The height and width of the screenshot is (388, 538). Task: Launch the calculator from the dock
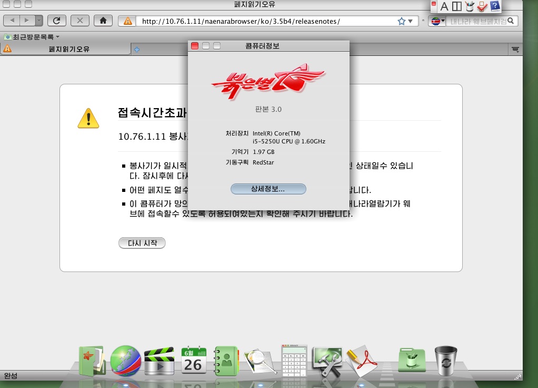294,361
